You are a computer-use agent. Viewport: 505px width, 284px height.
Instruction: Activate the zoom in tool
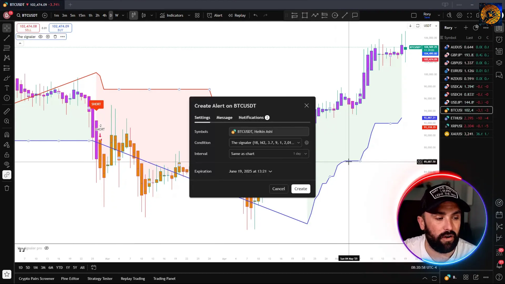click(7, 121)
